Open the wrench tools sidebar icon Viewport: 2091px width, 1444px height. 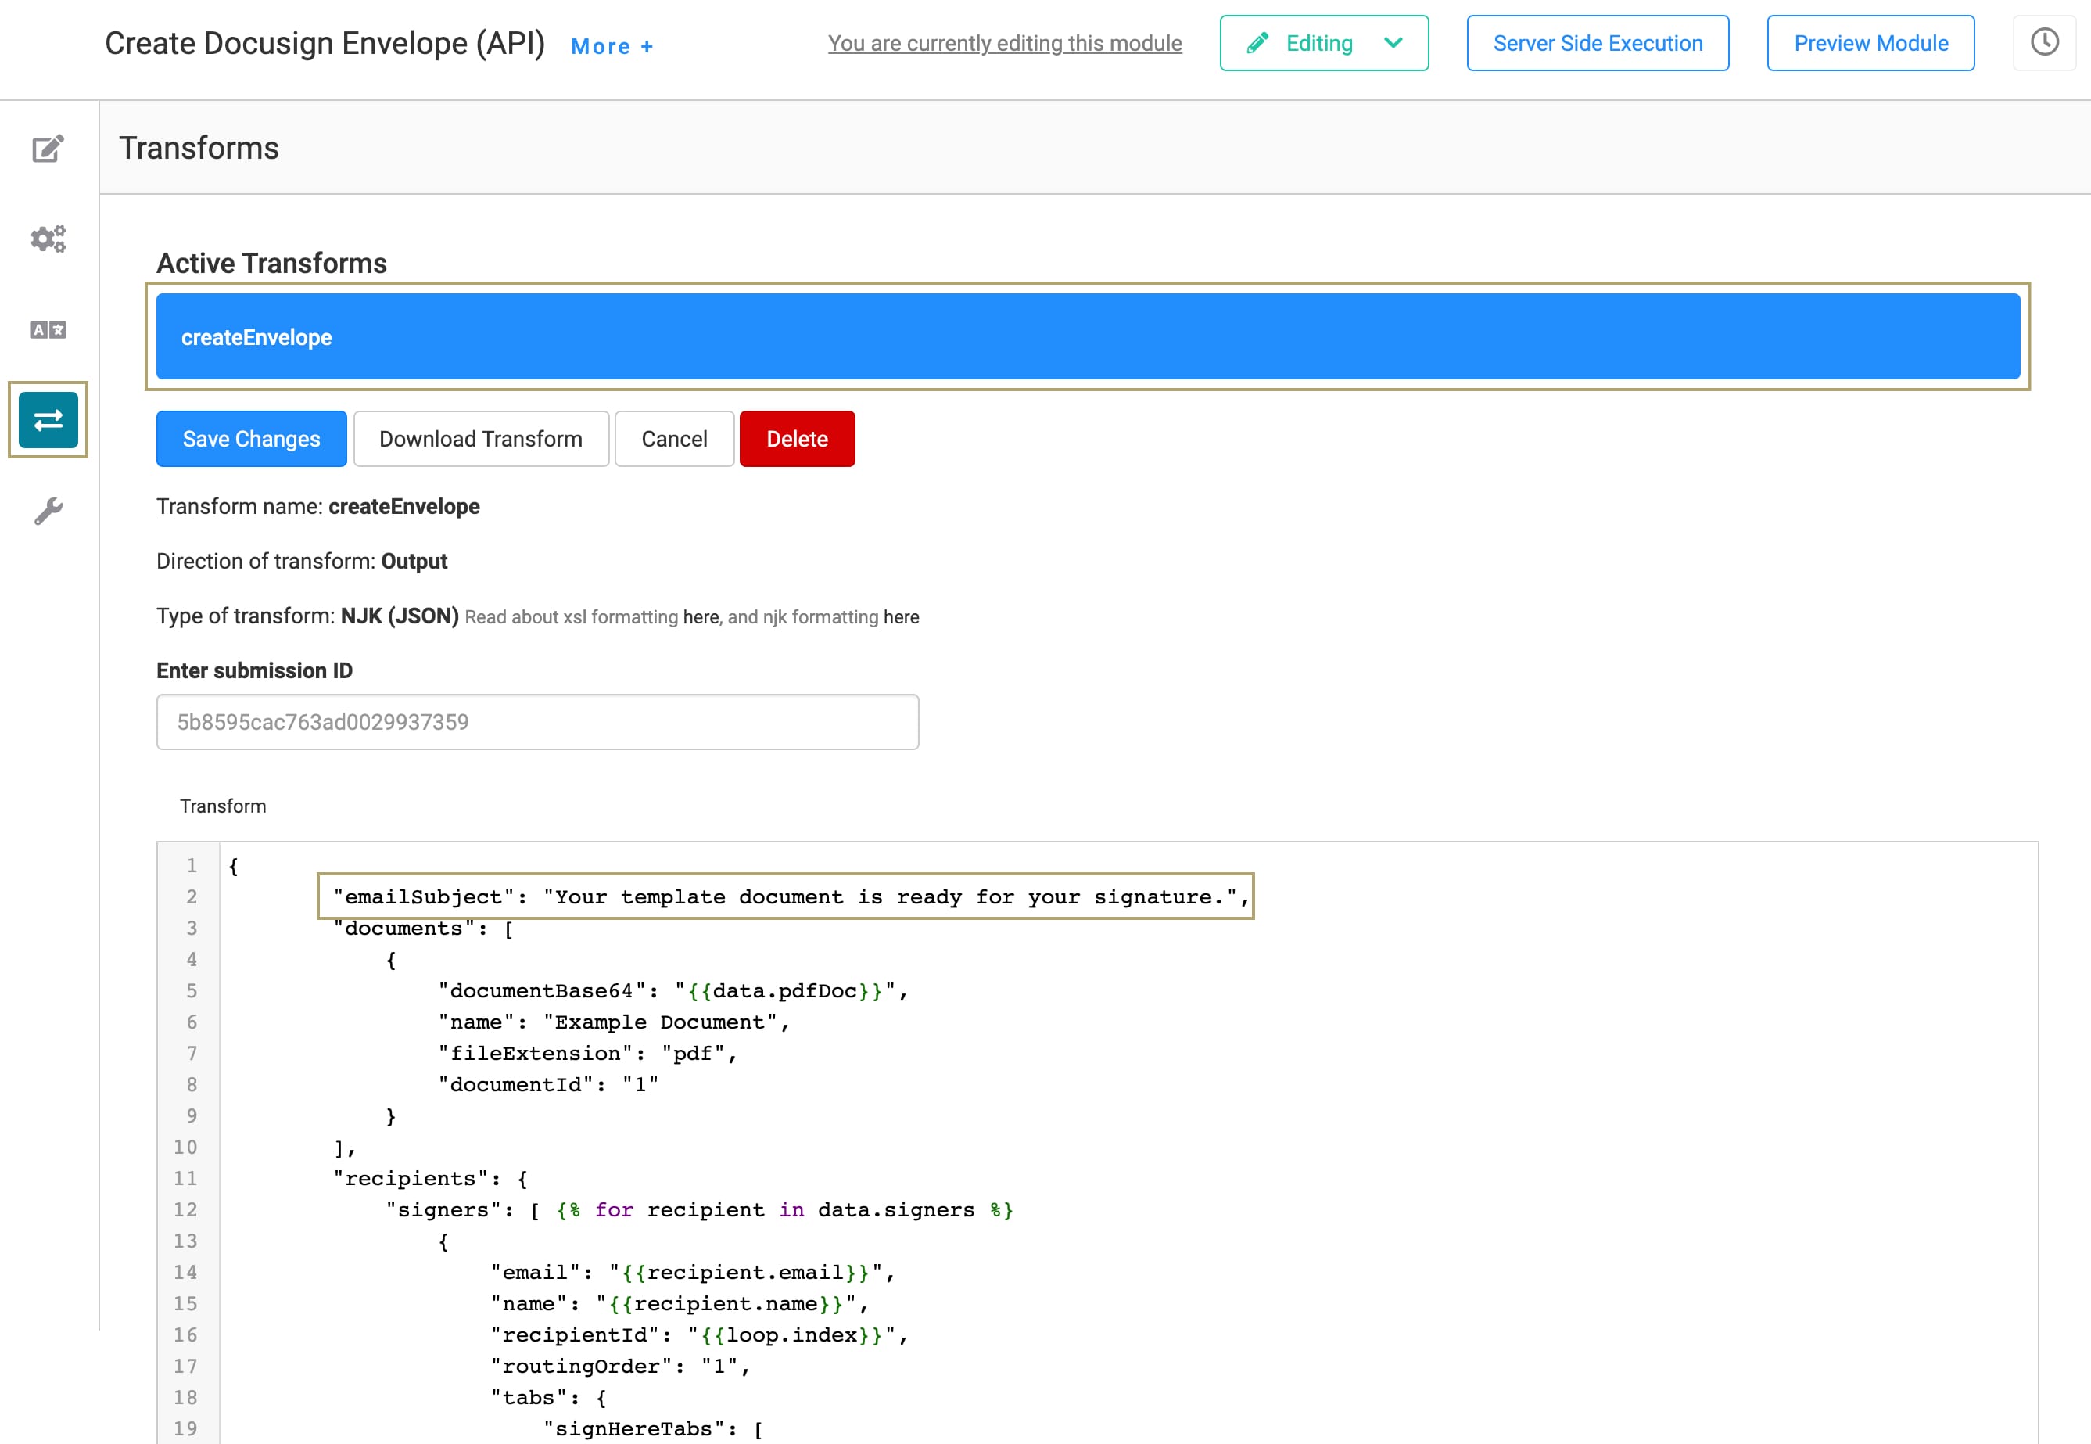tap(48, 512)
